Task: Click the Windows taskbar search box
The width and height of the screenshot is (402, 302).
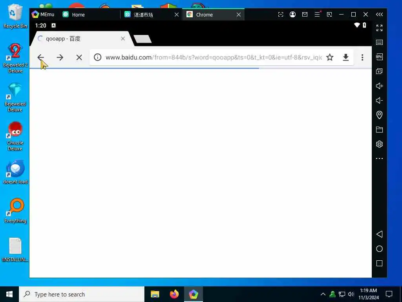Action: [x=82, y=294]
